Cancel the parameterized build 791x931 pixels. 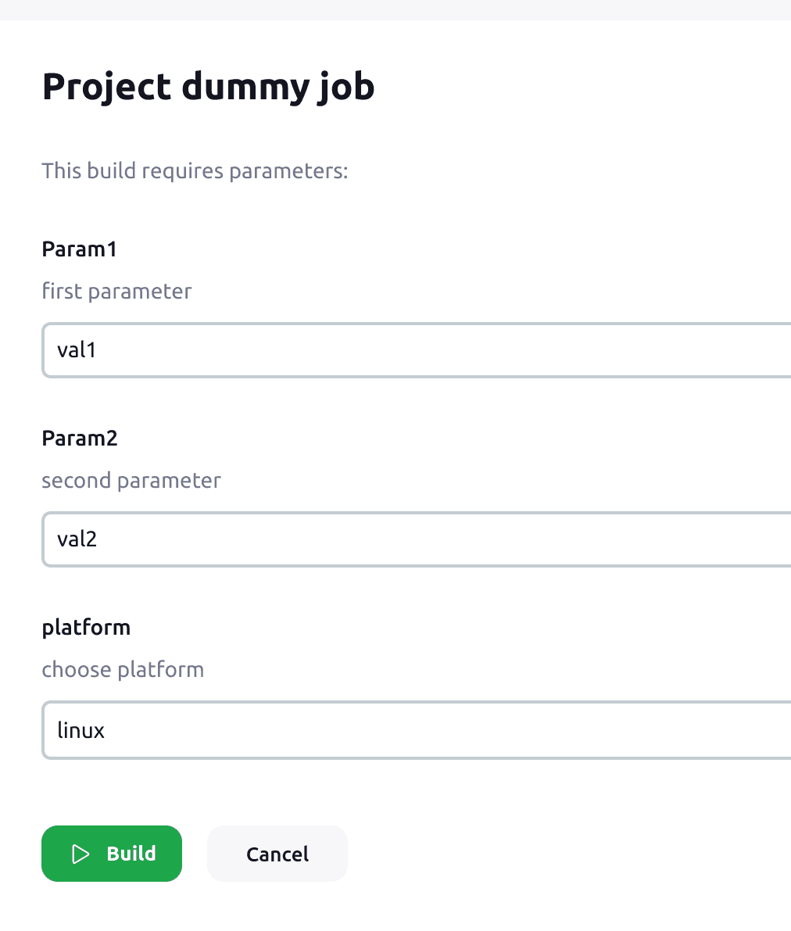coord(277,854)
